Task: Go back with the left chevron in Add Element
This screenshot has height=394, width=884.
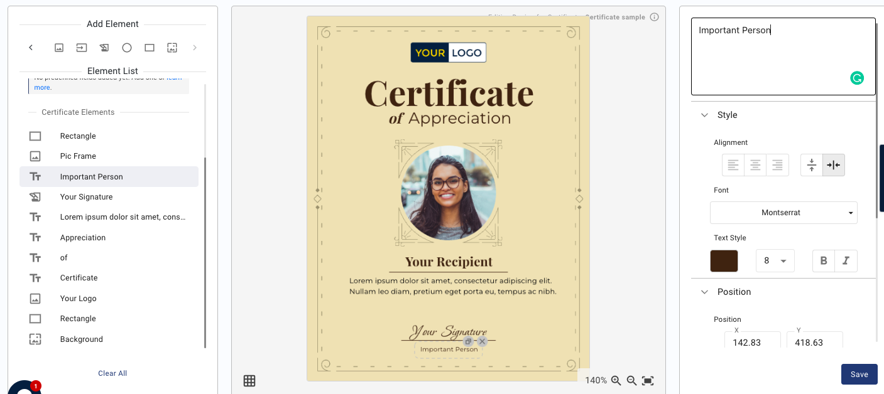Action: click(31, 48)
